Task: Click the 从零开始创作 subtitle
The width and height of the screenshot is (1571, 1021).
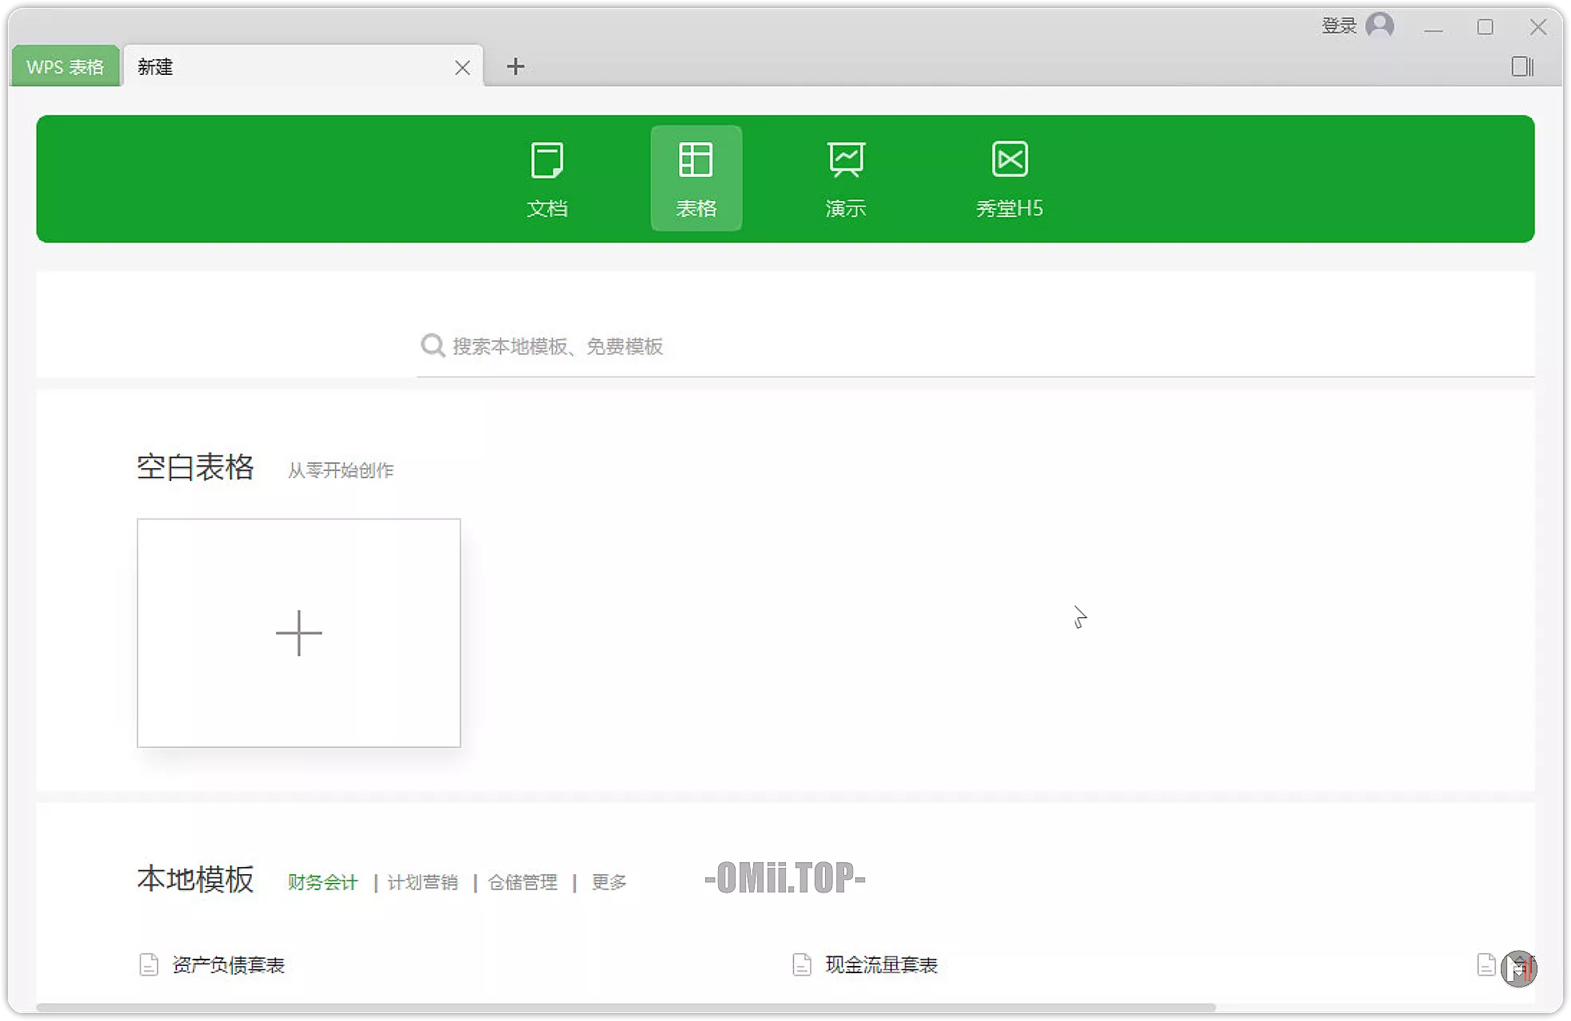Action: (x=341, y=471)
